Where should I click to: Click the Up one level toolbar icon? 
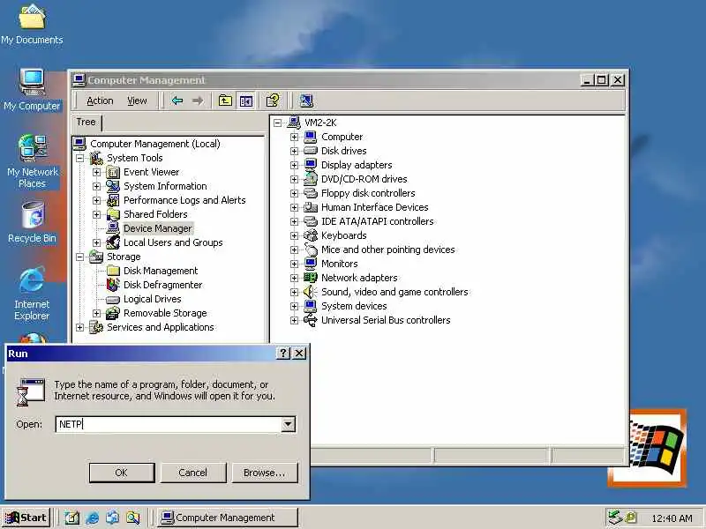click(225, 101)
